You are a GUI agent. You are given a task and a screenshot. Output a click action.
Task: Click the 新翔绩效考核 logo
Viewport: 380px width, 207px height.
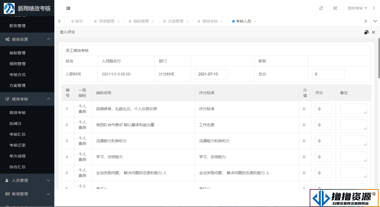(27, 8)
